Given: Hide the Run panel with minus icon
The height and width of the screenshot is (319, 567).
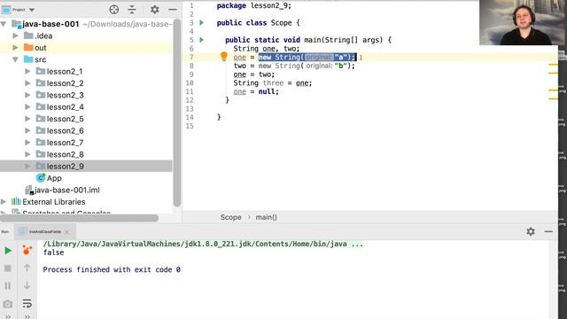Looking at the screenshot, I should coord(548,231).
